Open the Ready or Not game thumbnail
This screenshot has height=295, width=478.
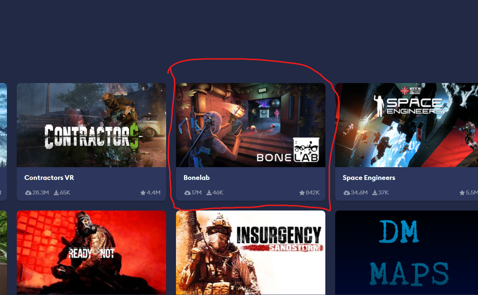[91, 253]
